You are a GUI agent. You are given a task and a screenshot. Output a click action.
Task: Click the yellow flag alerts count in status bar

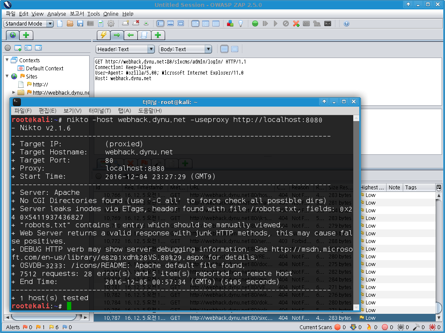54,327
